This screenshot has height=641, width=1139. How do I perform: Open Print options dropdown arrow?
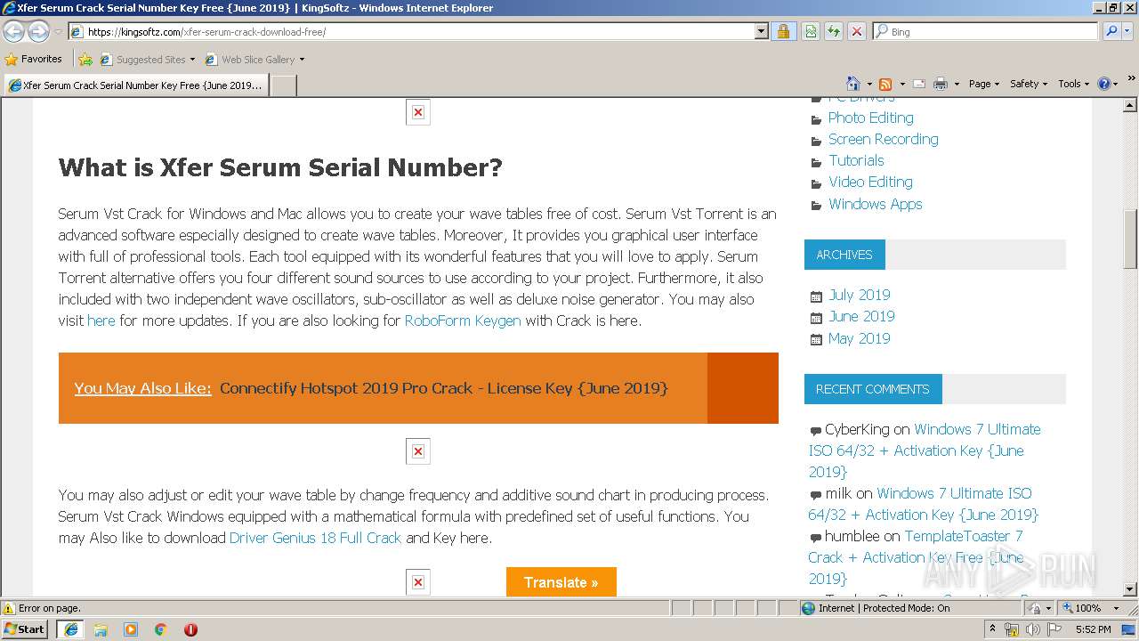(x=957, y=84)
